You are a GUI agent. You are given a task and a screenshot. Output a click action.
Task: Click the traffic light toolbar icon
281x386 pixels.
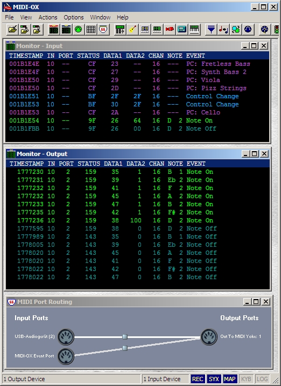pos(276,30)
